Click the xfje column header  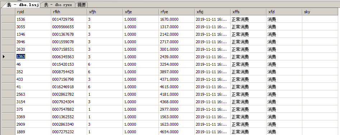coord(141,12)
